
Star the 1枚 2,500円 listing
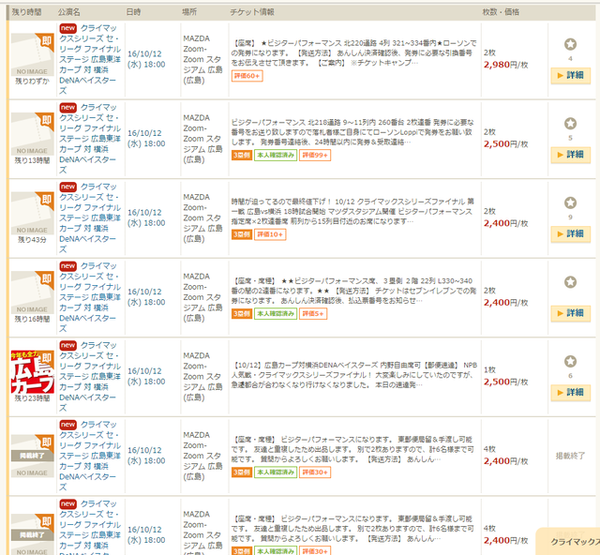[570, 362]
